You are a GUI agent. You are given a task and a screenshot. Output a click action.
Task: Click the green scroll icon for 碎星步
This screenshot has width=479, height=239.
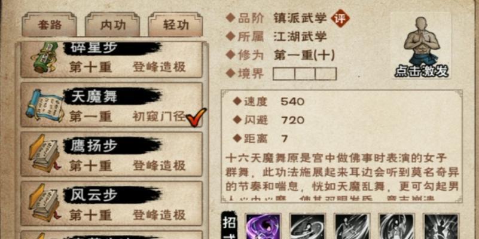pos(44,57)
